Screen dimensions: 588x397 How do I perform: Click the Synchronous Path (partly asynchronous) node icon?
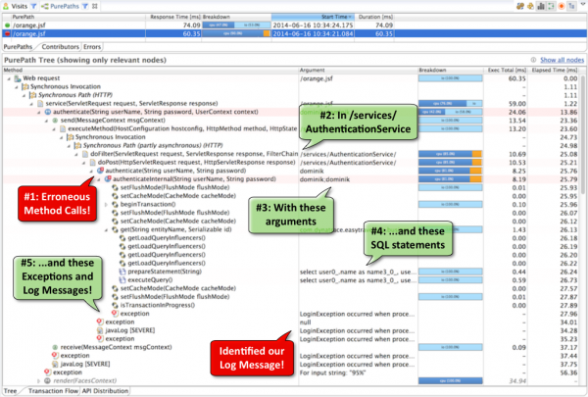[77, 145]
